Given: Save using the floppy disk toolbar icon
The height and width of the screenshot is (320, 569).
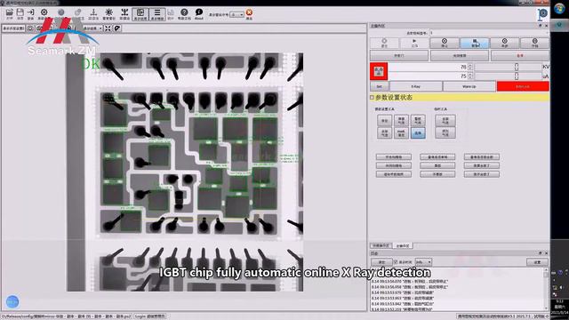Looking at the screenshot, I should [x=20, y=14].
